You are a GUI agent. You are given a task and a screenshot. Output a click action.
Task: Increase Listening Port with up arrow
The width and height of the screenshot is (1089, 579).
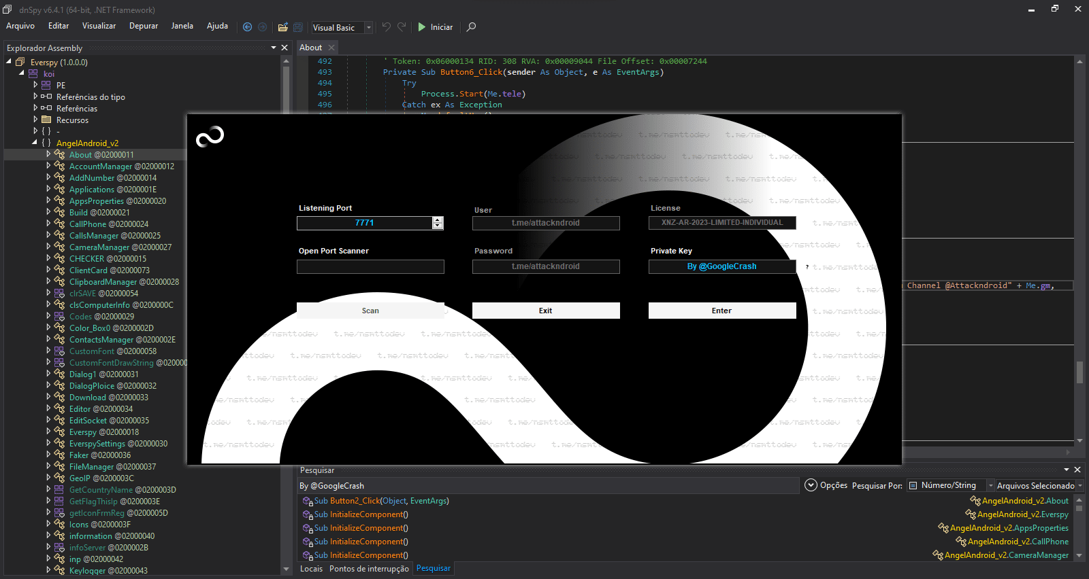click(x=438, y=220)
